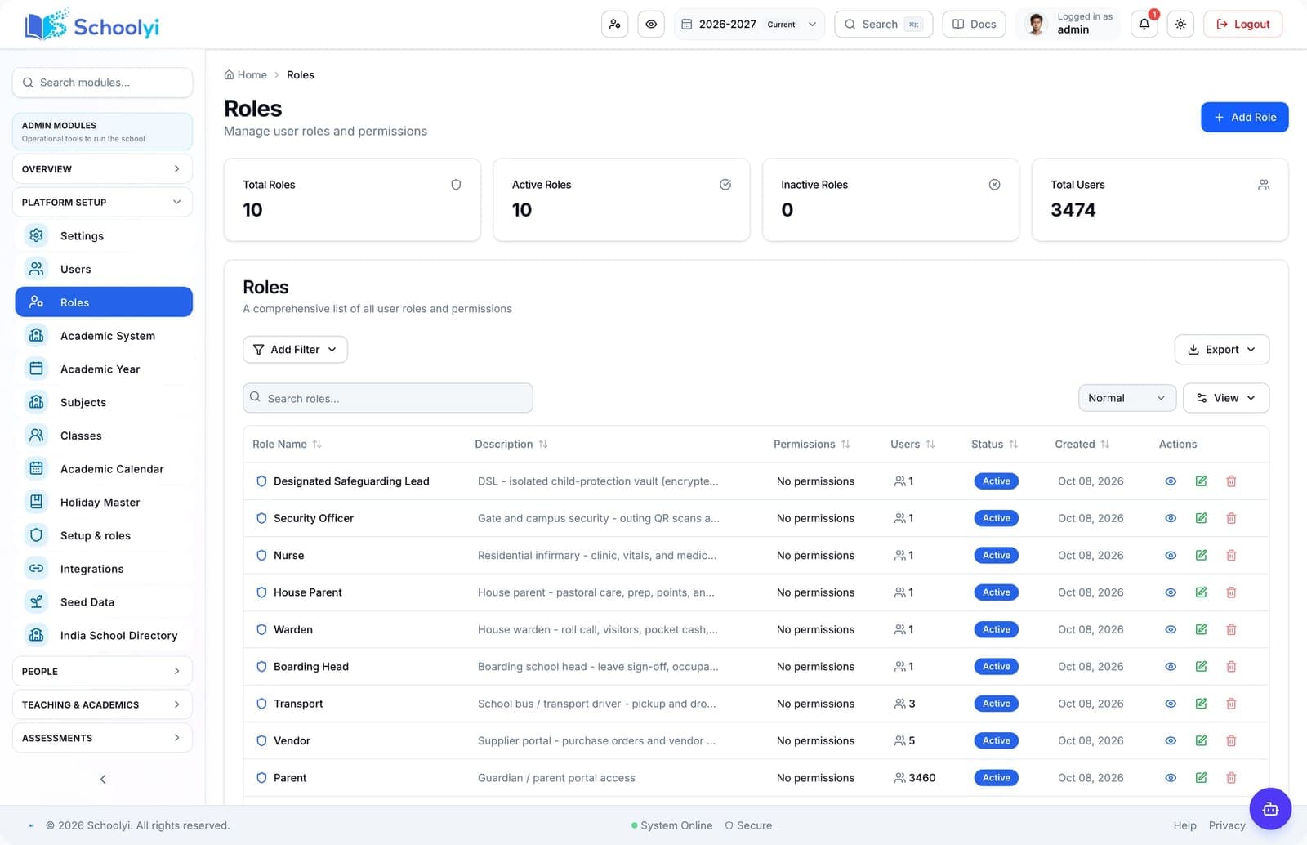Image resolution: width=1307 pixels, height=845 pixels.
Task: Open Users in the sidebar
Action: 104,269
